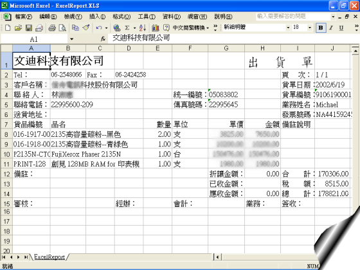Click the Print icon in the toolbar
Viewport: 360px width, 270px height.
click(x=52, y=28)
